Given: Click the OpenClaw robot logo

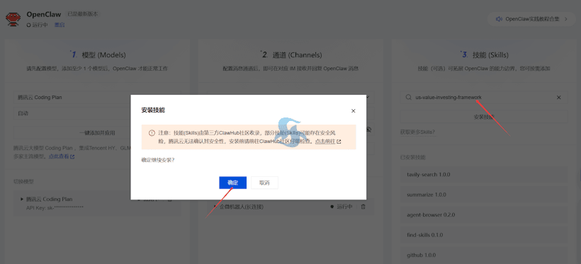Looking at the screenshot, I should click(13, 19).
